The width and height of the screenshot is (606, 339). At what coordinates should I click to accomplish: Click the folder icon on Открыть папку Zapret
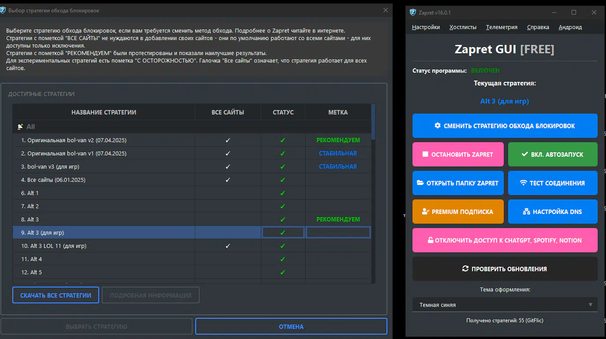click(x=420, y=183)
